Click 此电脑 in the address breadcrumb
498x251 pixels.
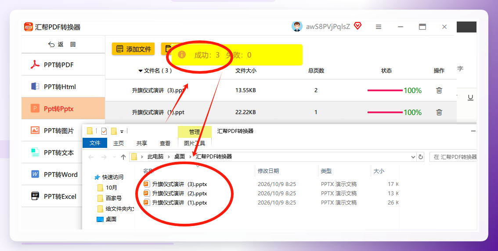pyautogui.click(x=155, y=157)
